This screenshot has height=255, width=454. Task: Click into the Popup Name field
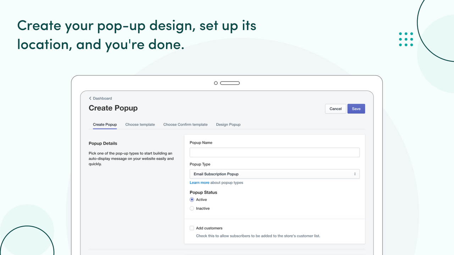point(275,152)
